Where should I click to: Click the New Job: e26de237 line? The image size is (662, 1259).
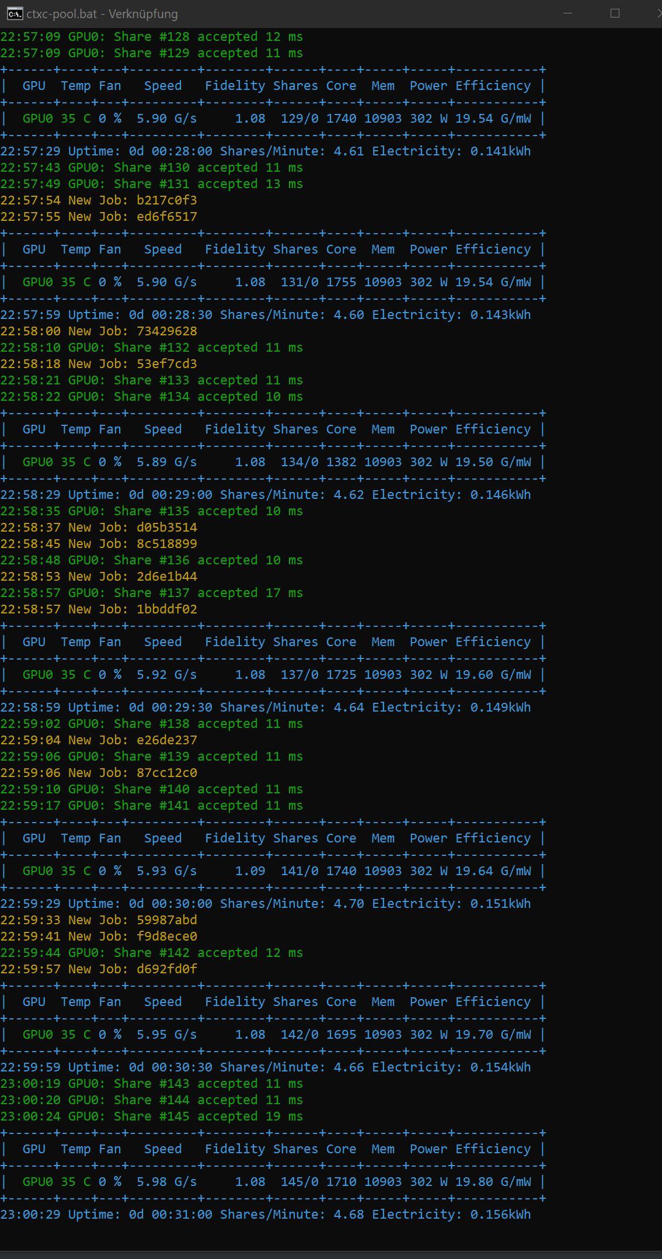click(x=99, y=740)
